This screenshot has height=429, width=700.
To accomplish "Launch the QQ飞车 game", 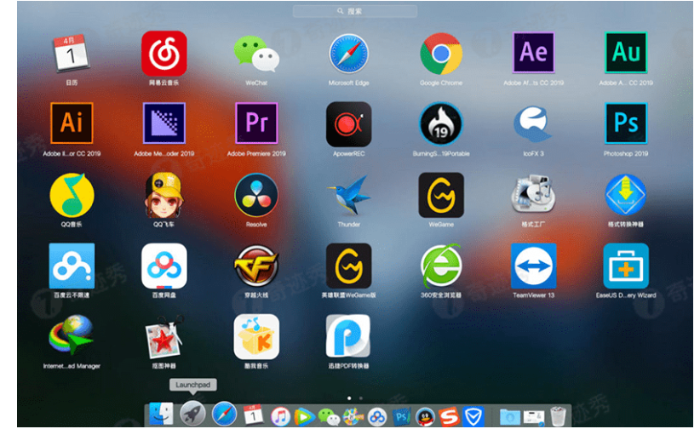I will click(164, 195).
